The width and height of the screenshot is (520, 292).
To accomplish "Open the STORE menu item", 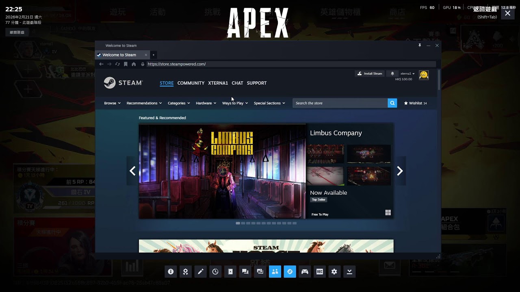I will (167, 83).
